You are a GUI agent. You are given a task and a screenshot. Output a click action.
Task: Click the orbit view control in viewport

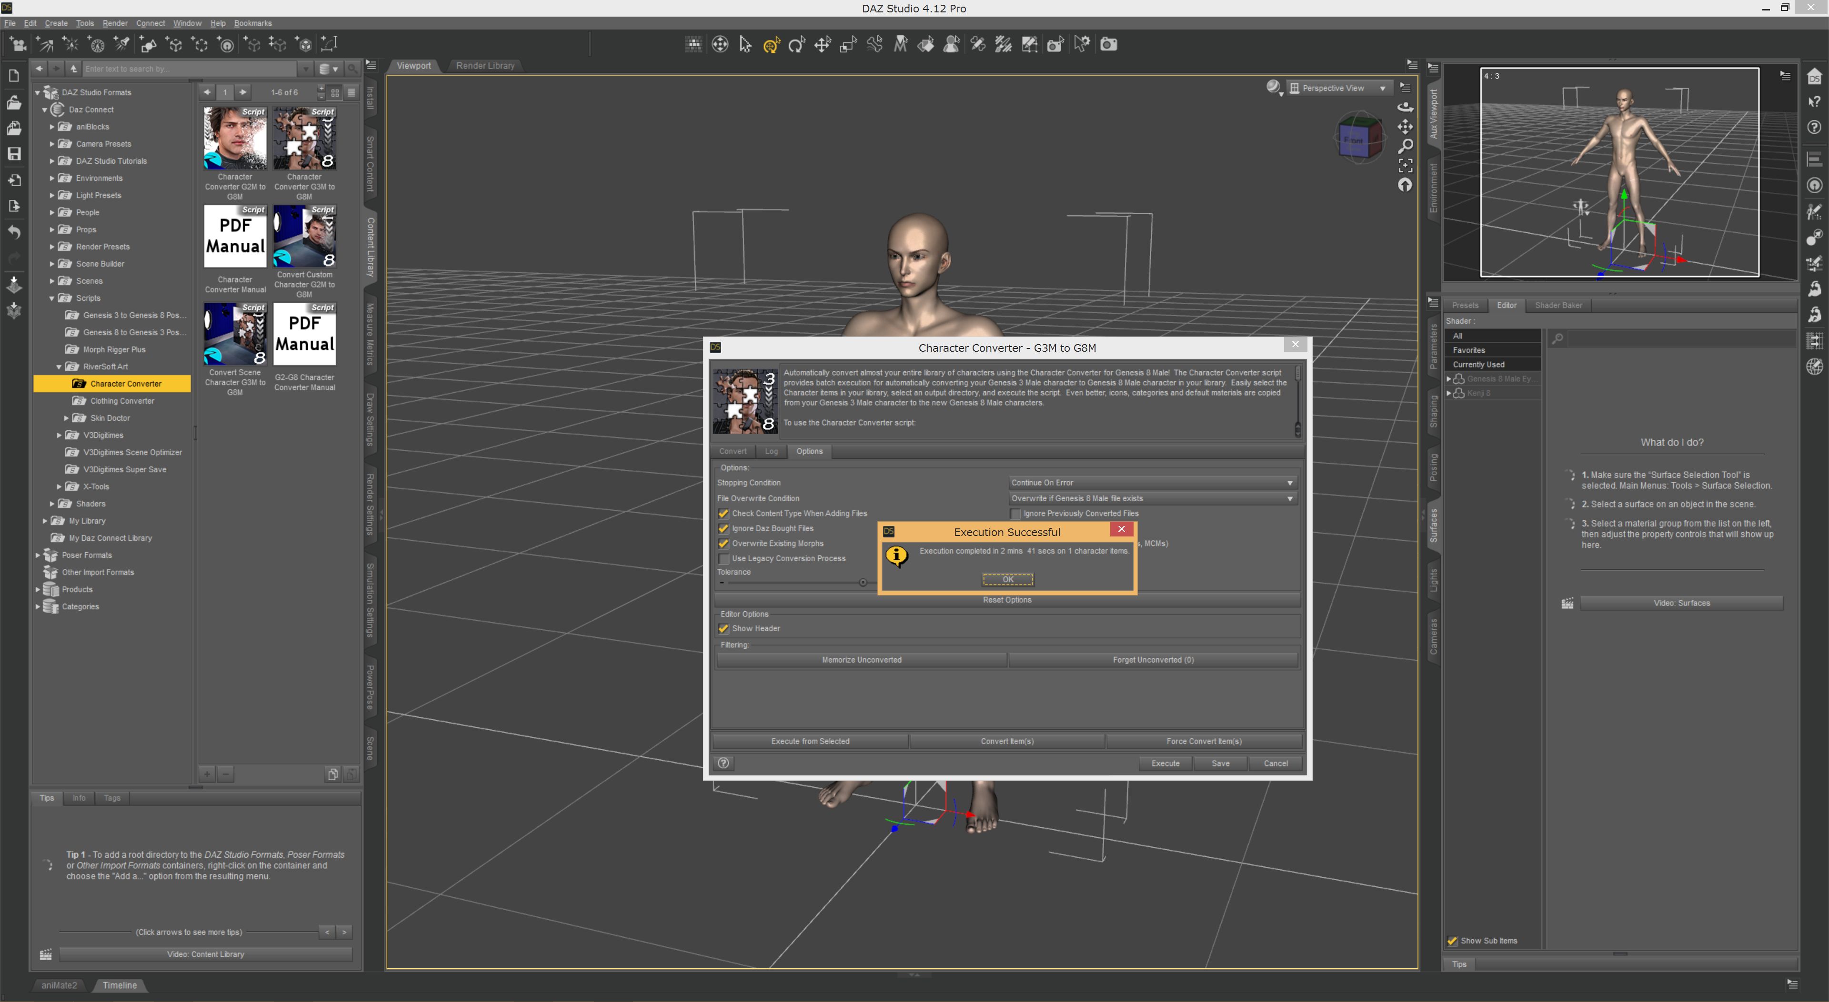1405,107
